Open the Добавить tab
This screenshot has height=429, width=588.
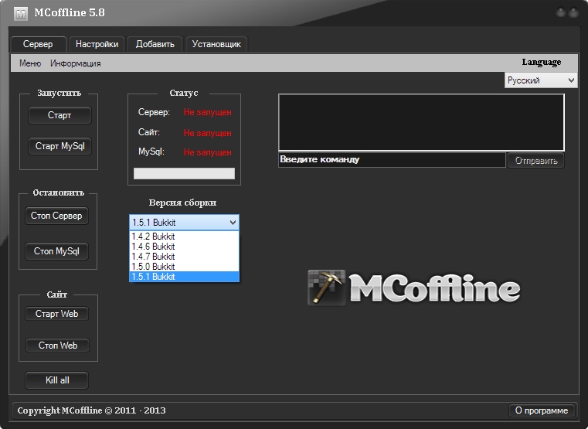(x=155, y=44)
